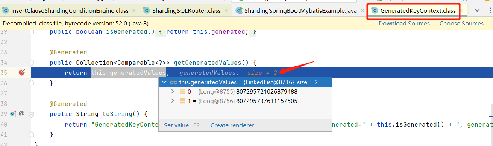
Task: Click the @ annotation gutter icon on line 39
Action: click(21, 114)
